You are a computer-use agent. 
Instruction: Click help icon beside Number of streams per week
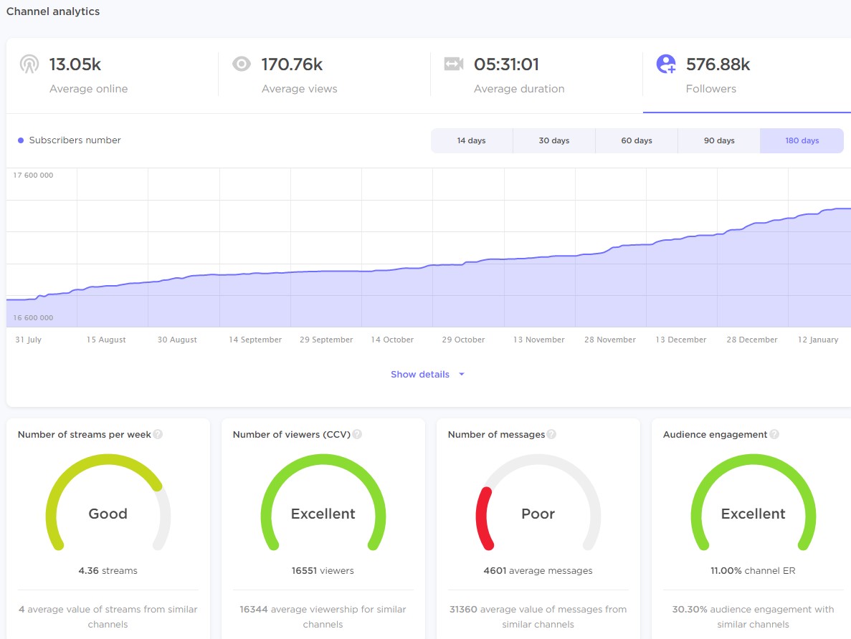click(158, 434)
